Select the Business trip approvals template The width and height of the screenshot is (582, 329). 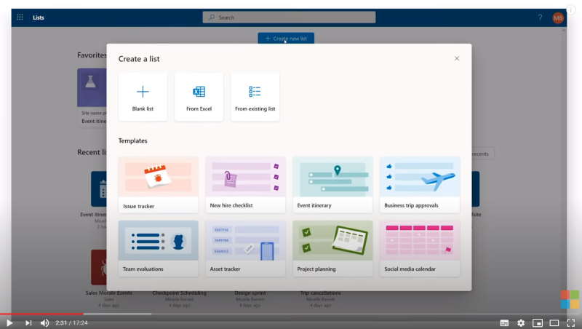point(420,185)
